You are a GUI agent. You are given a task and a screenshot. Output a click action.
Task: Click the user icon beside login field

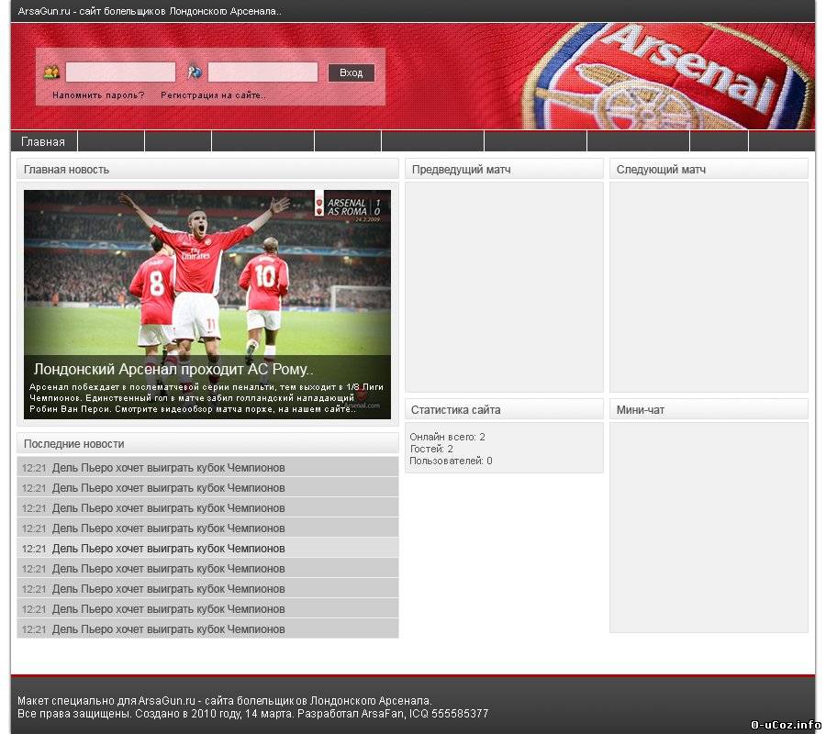51,72
